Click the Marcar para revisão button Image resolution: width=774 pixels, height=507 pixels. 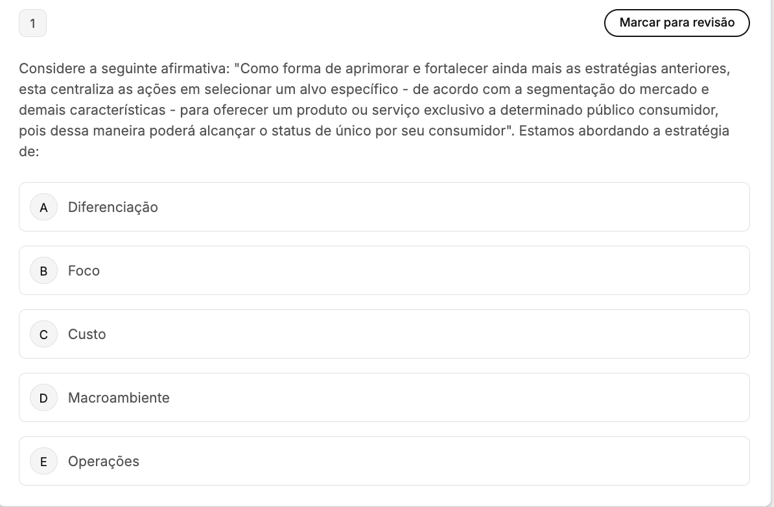click(677, 23)
